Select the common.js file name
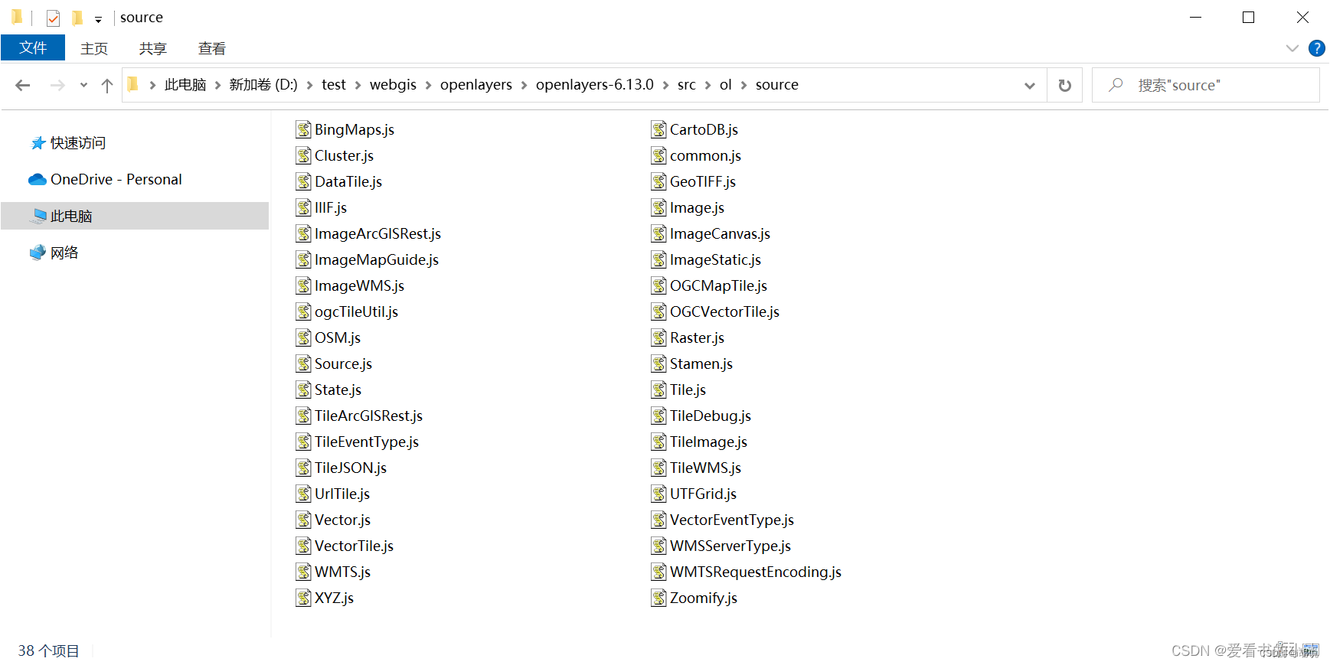The width and height of the screenshot is (1330, 665). [x=705, y=156]
